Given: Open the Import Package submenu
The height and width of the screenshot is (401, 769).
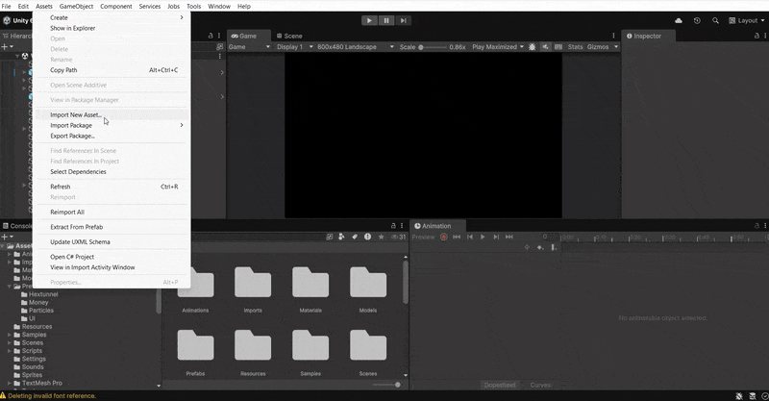Looking at the screenshot, I should point(112,125).
